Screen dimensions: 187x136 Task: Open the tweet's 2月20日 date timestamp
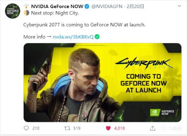tap(135, 6)
